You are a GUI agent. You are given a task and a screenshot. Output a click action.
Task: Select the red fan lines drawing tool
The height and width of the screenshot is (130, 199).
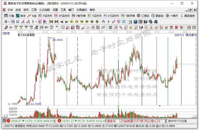point(68,27)
